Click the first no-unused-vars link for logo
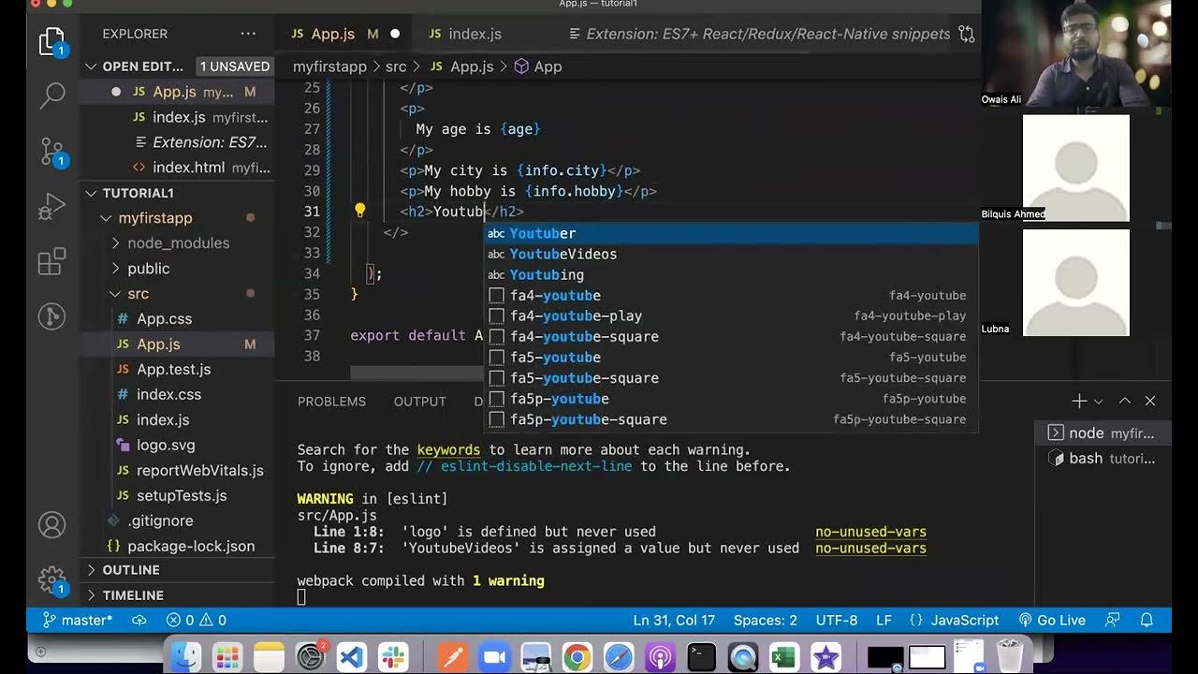 point(870,532)
